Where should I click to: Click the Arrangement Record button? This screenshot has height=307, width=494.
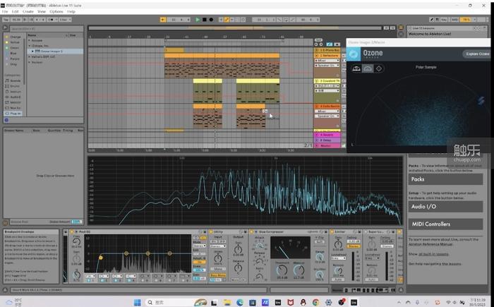[210, 19]
